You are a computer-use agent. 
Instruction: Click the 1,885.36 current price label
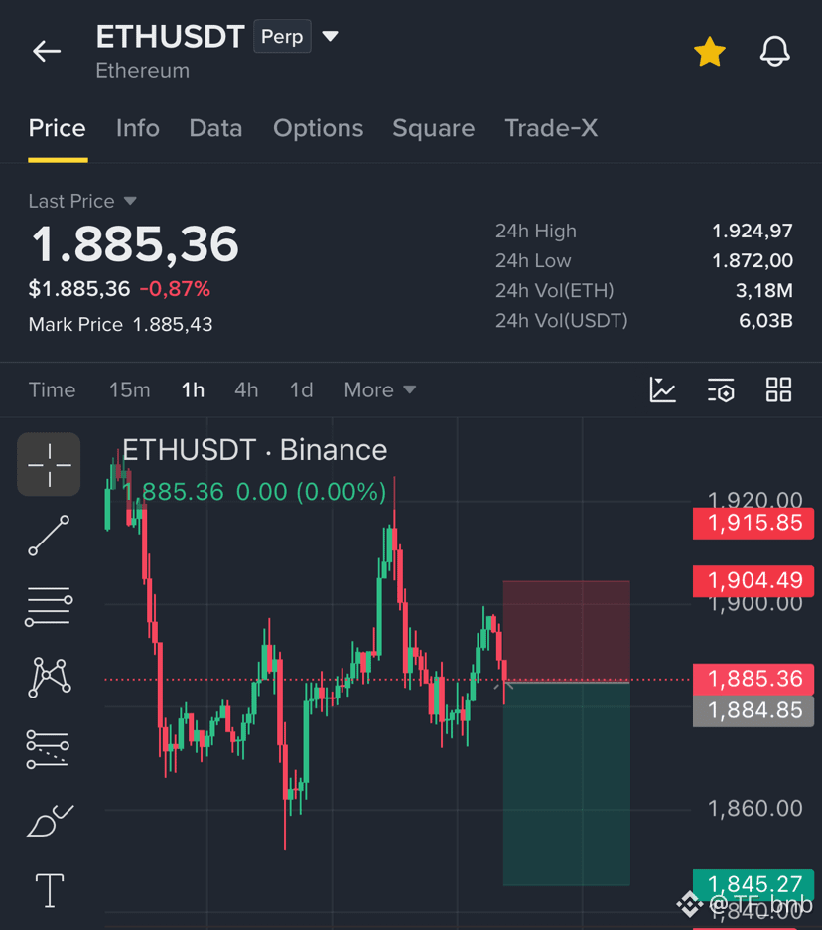(753, 679)
